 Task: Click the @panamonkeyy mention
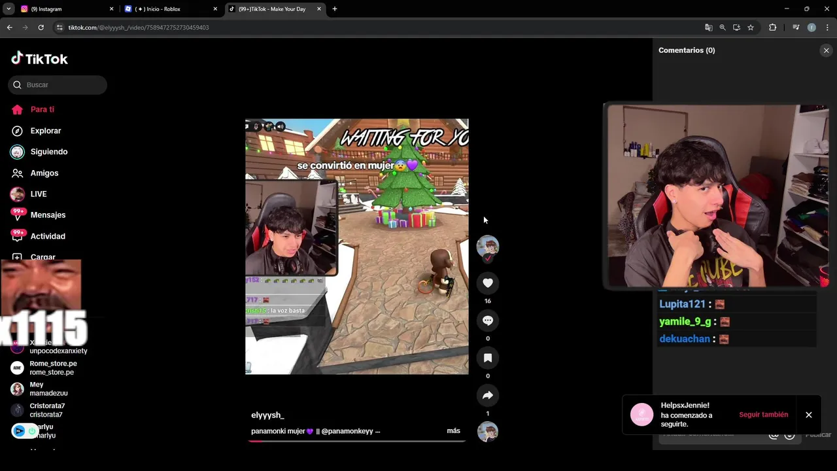coord(347,431)
